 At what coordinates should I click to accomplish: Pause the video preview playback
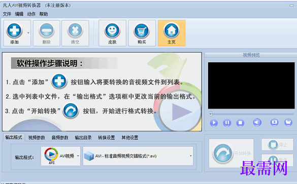[x=227, y=123]
